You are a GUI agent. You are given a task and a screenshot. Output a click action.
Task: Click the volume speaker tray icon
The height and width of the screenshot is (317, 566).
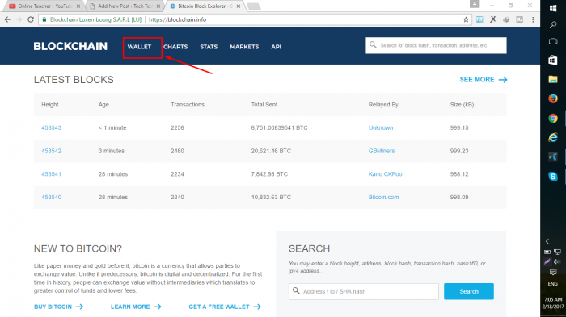click(x=557, y=262)
